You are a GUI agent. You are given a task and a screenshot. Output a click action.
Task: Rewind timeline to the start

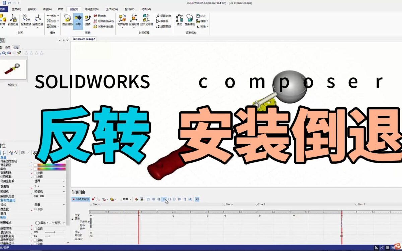(148, 199)
